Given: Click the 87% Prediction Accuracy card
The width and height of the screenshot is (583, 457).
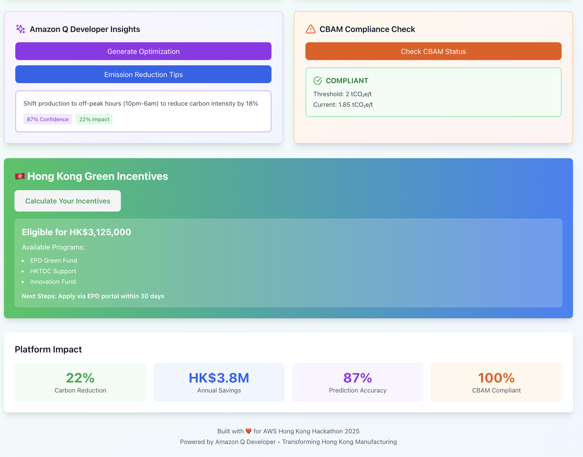Looking at the screenshot, I should click(x=358, y=382).
